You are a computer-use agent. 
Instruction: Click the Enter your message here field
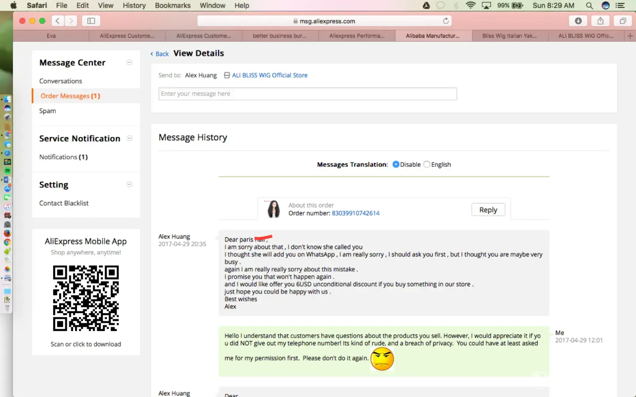coord(307,94)
